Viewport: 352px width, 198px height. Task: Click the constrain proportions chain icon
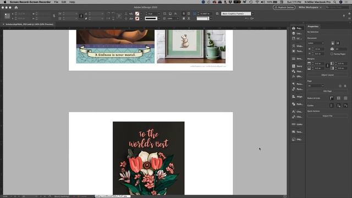tap(54, 16)
